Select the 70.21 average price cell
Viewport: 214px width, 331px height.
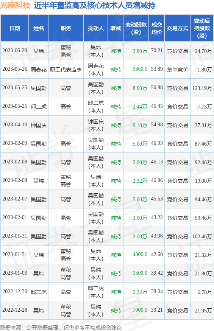[x=157, y=50]
